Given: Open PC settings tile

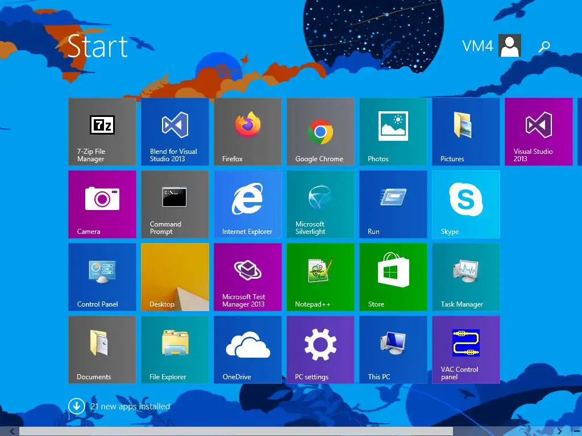Looking at the screenshot, I should click(x=321, y=350).
